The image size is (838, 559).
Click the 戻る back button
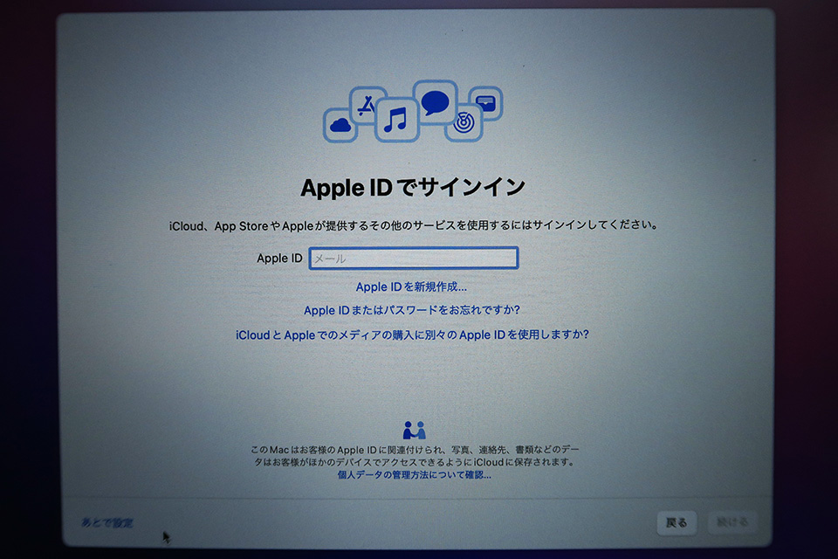[677, 522]
